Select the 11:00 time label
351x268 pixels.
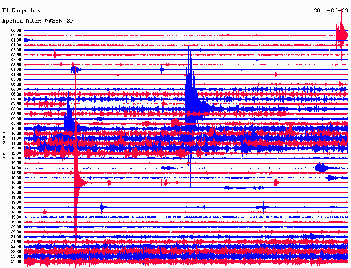click(x=16, y=138)
